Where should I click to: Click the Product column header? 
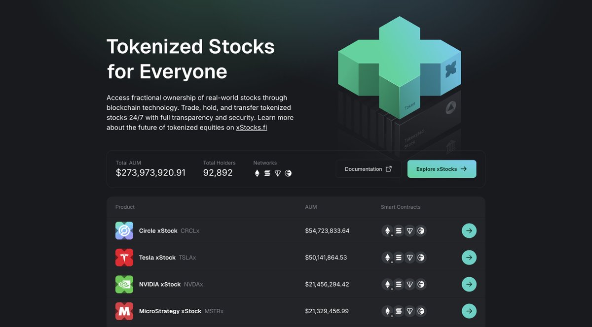click(x=125, y=207)
